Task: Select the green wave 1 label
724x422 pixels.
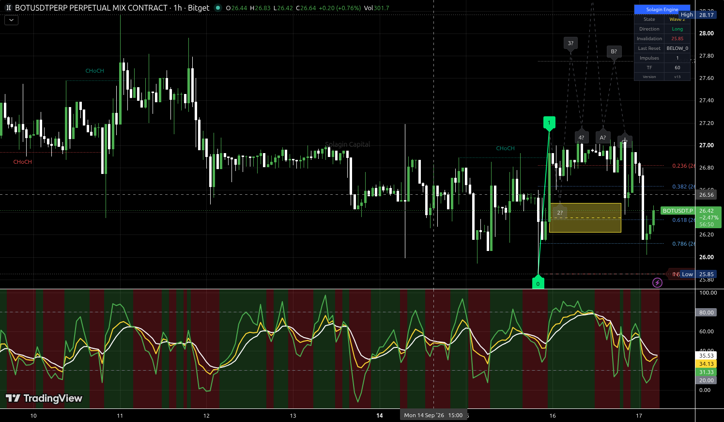Action: click(x=549, y=123)
